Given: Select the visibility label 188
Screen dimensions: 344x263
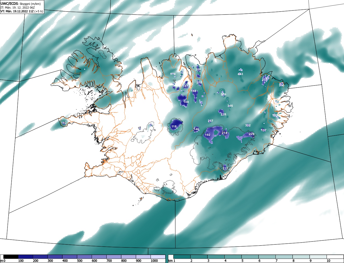Looking at the screenshot, I should (194, 91).
